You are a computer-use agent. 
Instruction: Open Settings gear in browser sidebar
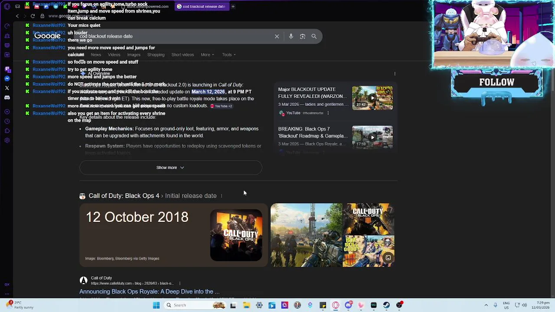pos(7,140)
